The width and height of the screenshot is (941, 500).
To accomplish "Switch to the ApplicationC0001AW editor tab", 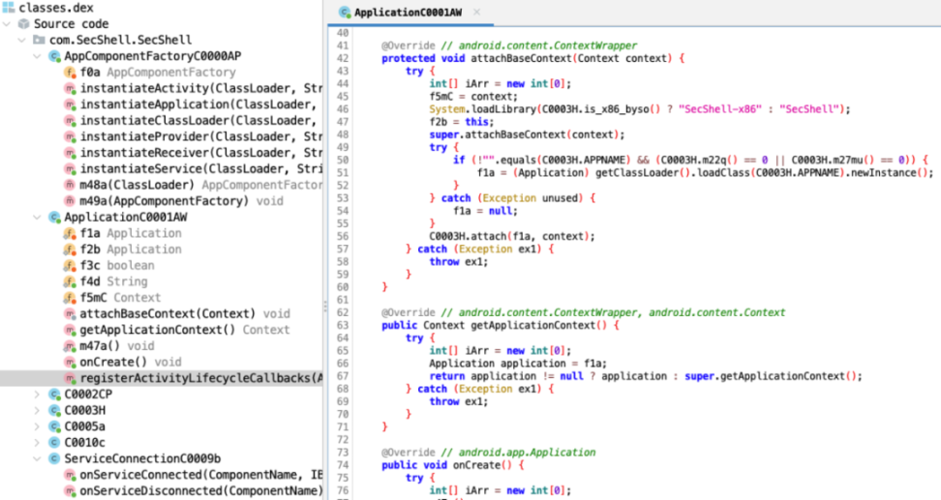I will 404,13.
